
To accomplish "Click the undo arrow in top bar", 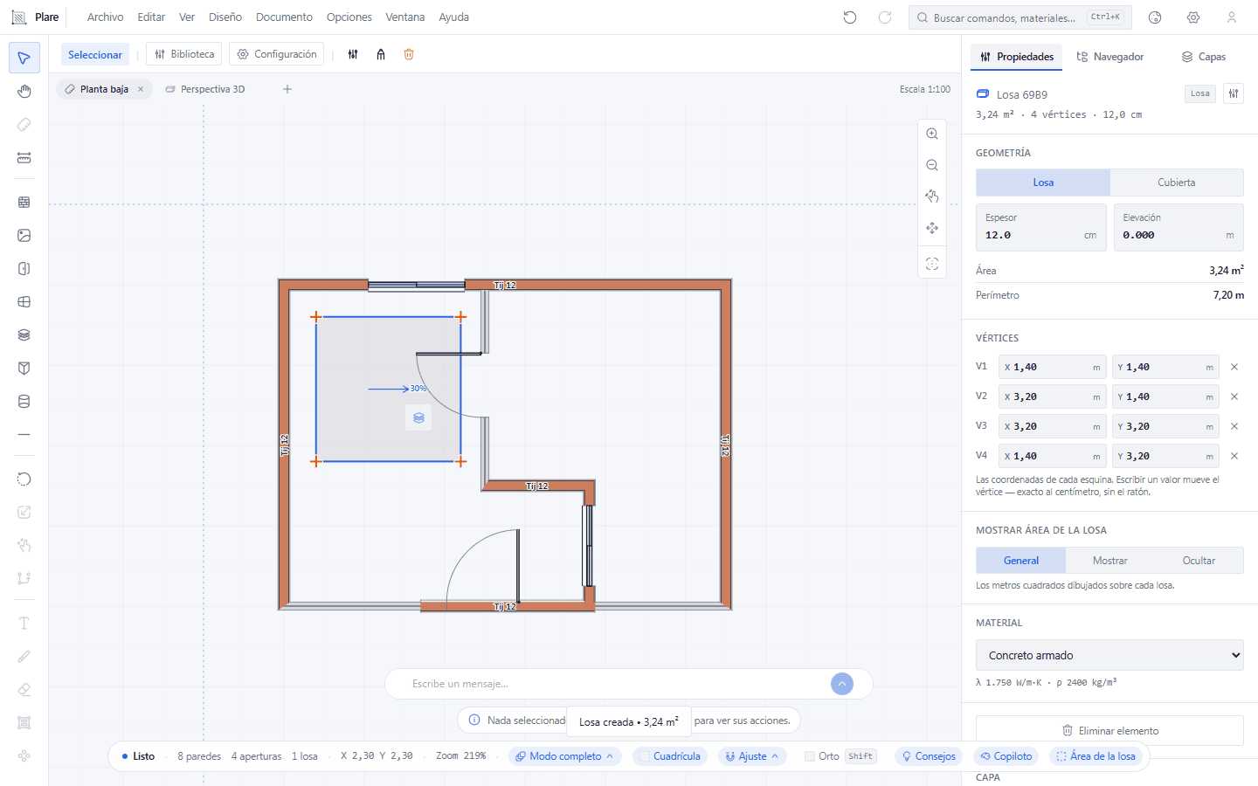I will pos(850,17).
